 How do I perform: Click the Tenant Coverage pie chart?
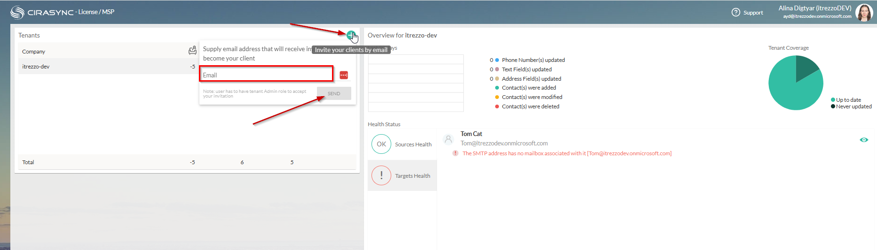796,83
